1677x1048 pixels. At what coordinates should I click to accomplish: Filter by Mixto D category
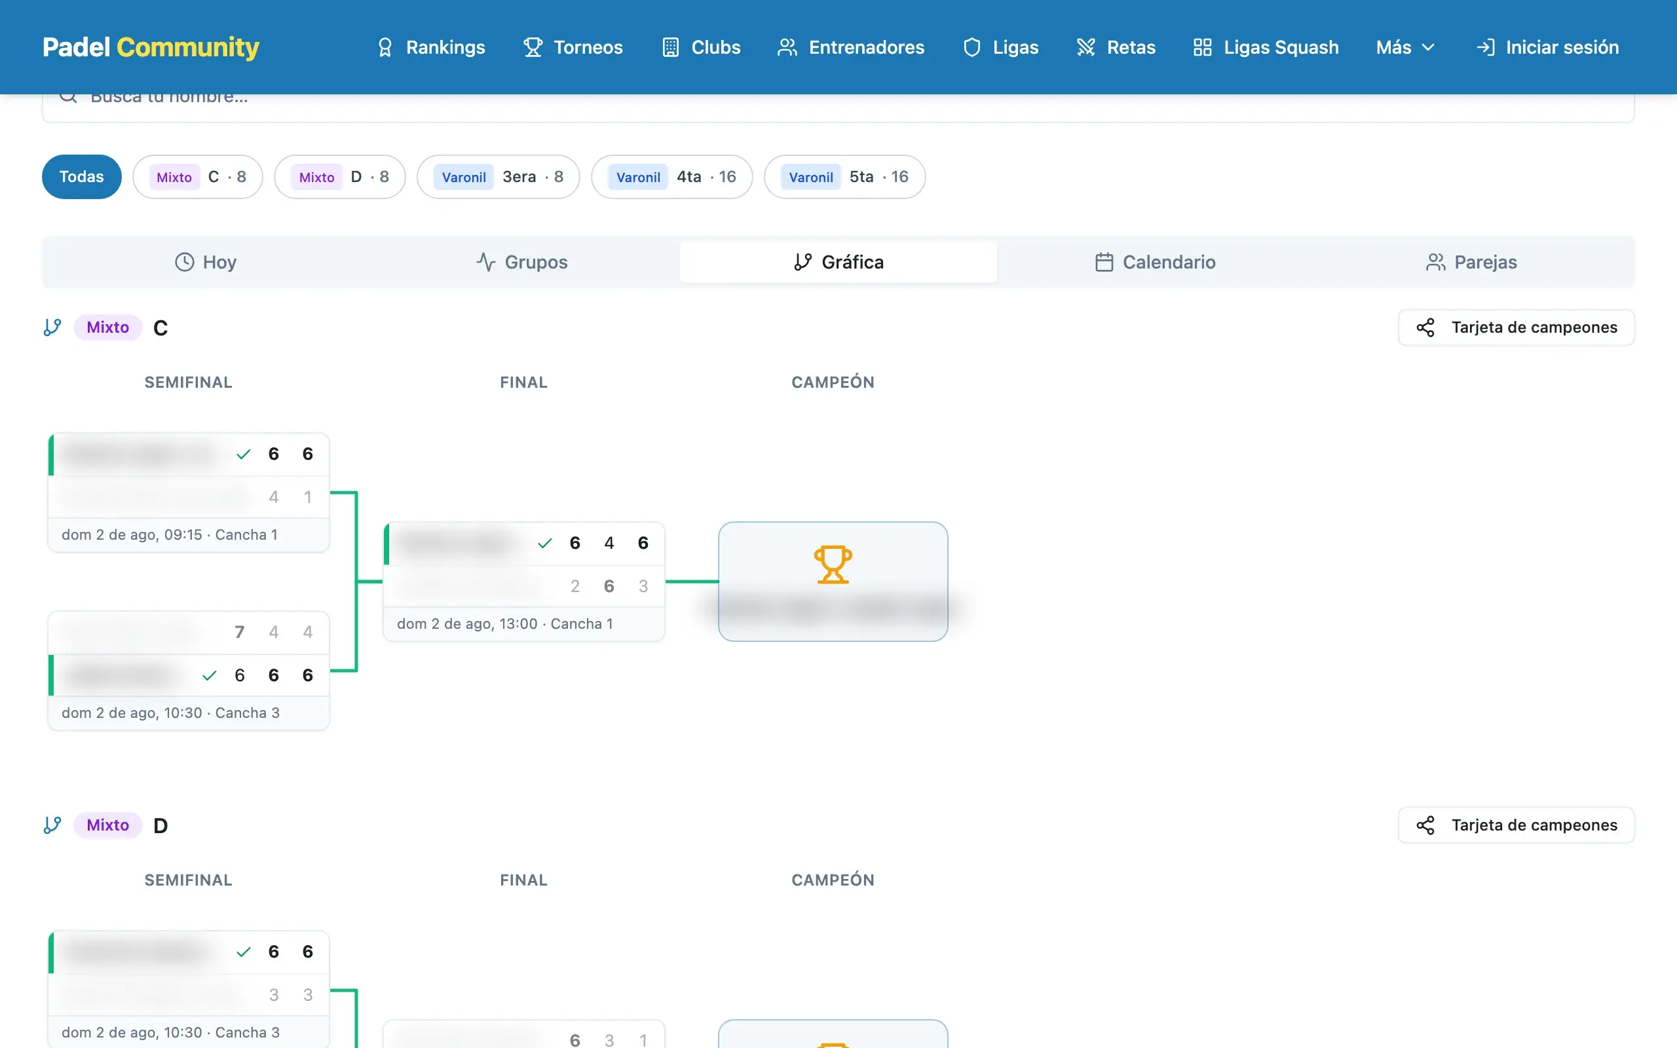click(x=339, y=177)
